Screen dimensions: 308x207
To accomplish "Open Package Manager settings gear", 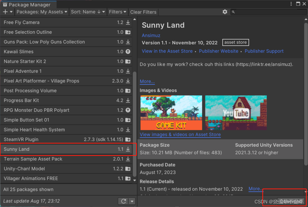I will click(225, 12).
